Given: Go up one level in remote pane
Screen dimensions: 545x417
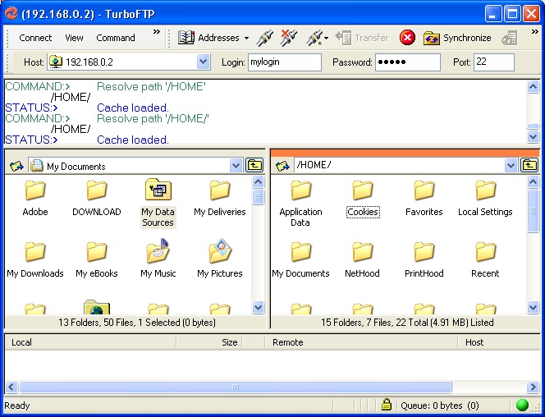Looking at the screenshot, I should tap(529, 165).
